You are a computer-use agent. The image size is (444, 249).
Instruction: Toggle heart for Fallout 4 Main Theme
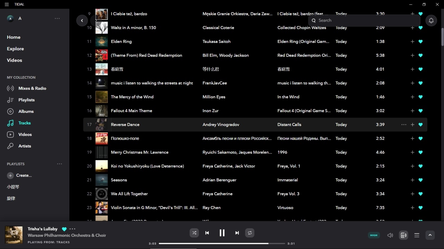[420, 111]
